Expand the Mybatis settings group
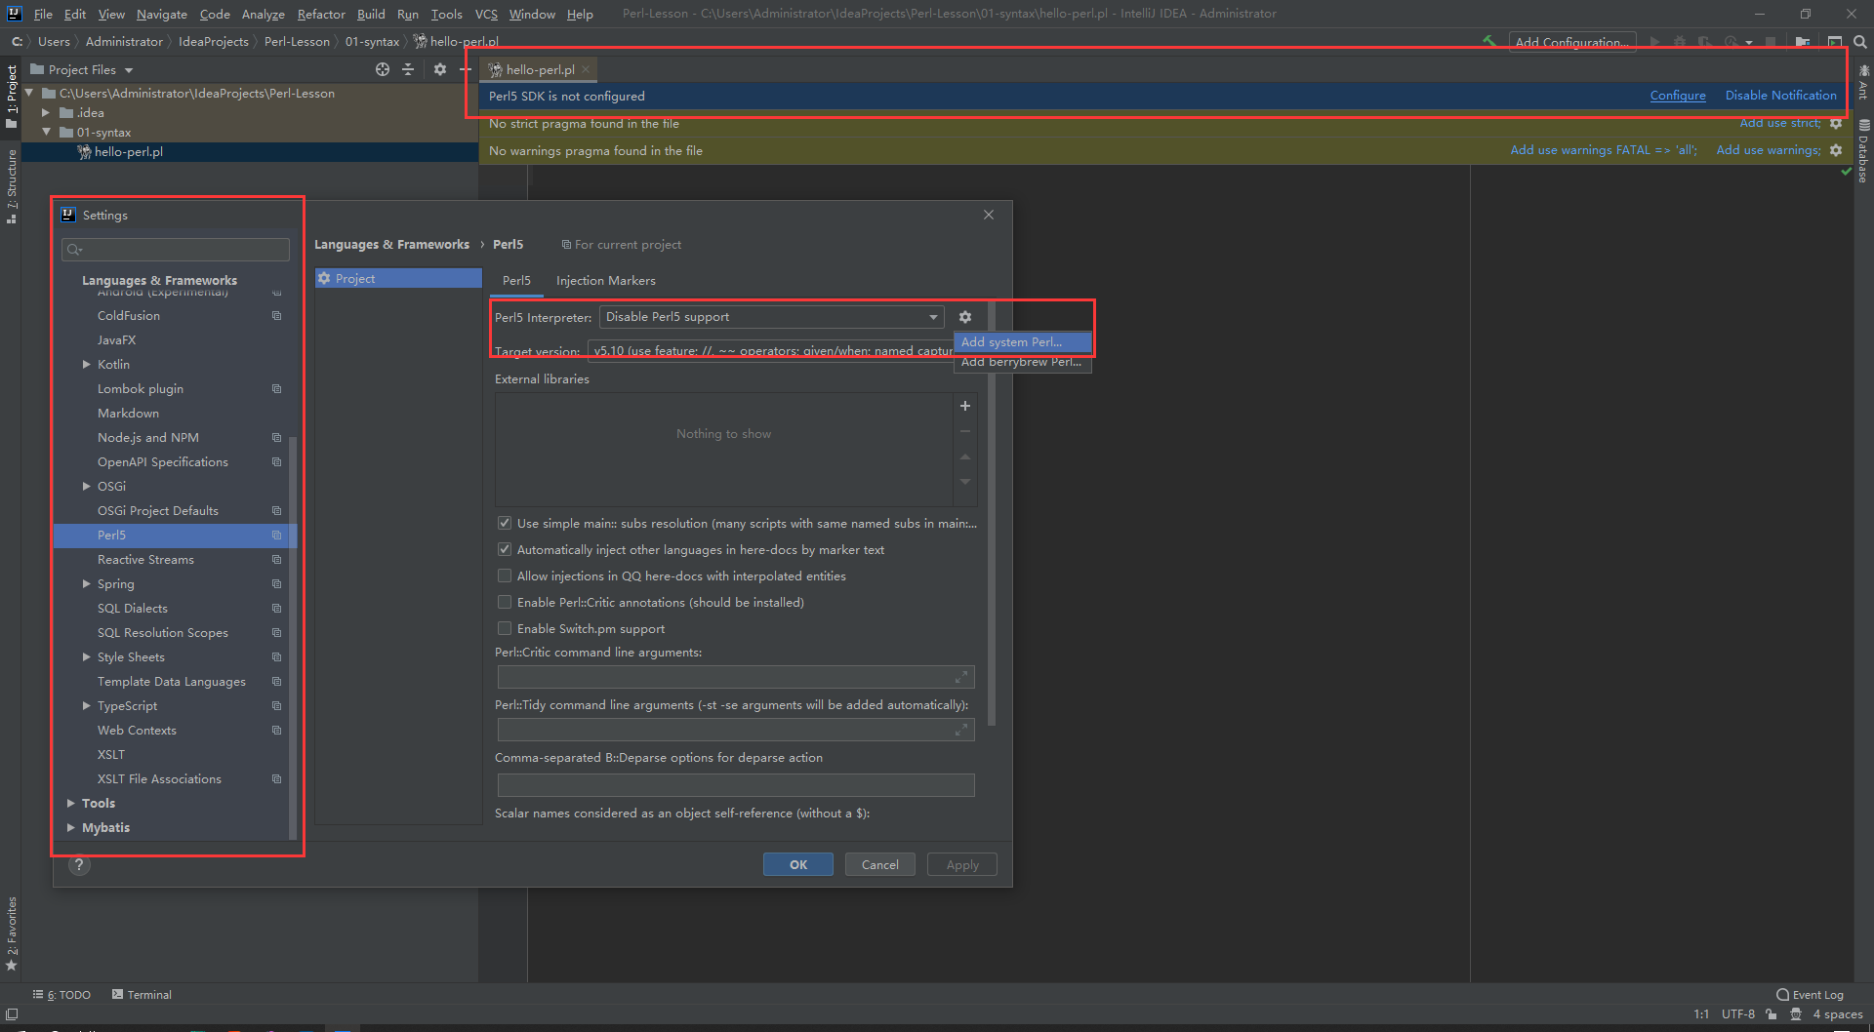The image size is (1874, 1032). tap(70, 827)
